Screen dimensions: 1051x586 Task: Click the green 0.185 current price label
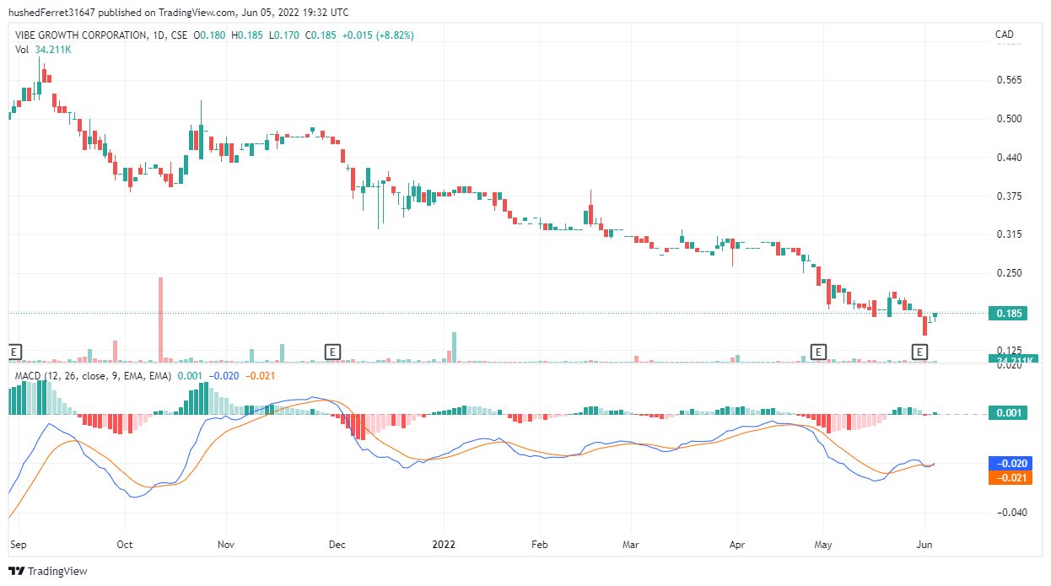click(x=1009, y=314)
